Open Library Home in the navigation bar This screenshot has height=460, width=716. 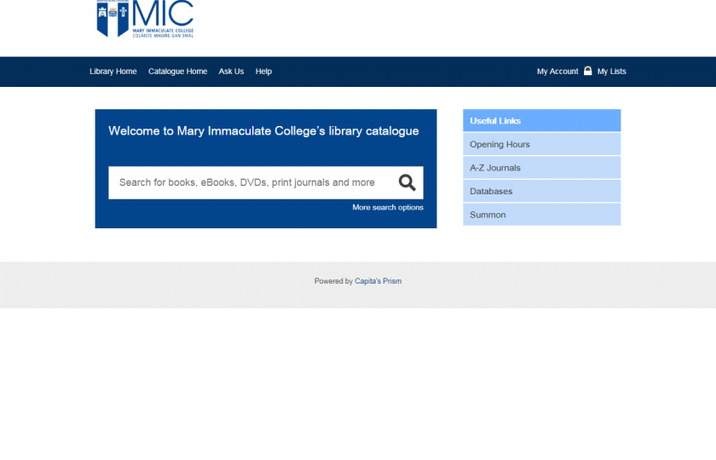(113, 72)
